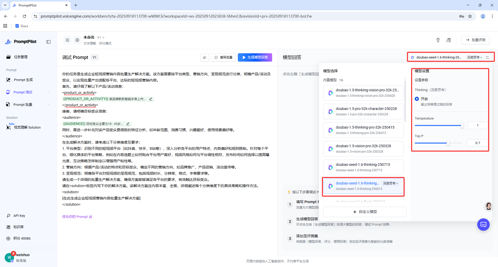Viewport: 498px width, 267px height.
Task: Open a new browser tab
Action: click(x=76, y=5)
